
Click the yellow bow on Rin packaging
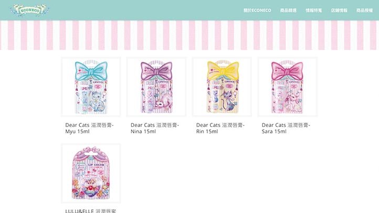223,70
